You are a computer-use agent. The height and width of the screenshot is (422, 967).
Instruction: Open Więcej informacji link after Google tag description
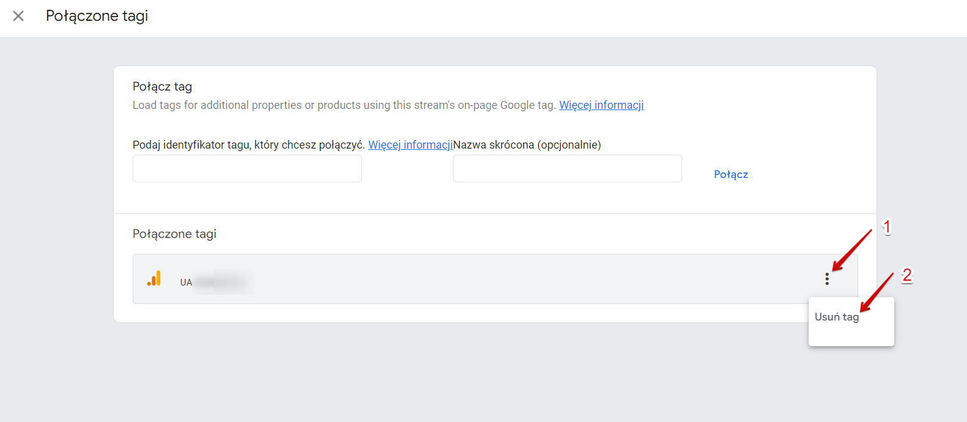pyautogui.click(x=601, y=105)
